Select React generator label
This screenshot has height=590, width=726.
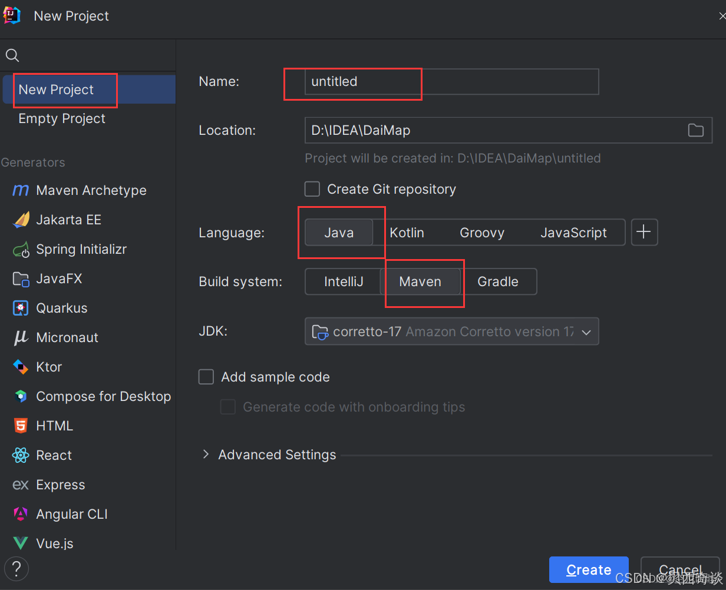point(54,455)
